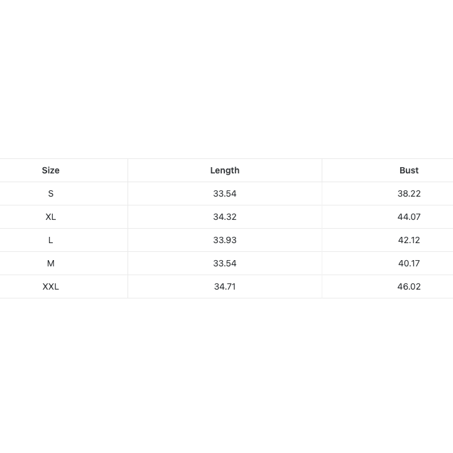
Task: Select the M size cell
Action: point(50,263)
